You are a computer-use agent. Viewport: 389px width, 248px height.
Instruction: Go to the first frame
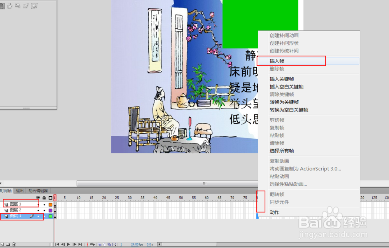57,244
